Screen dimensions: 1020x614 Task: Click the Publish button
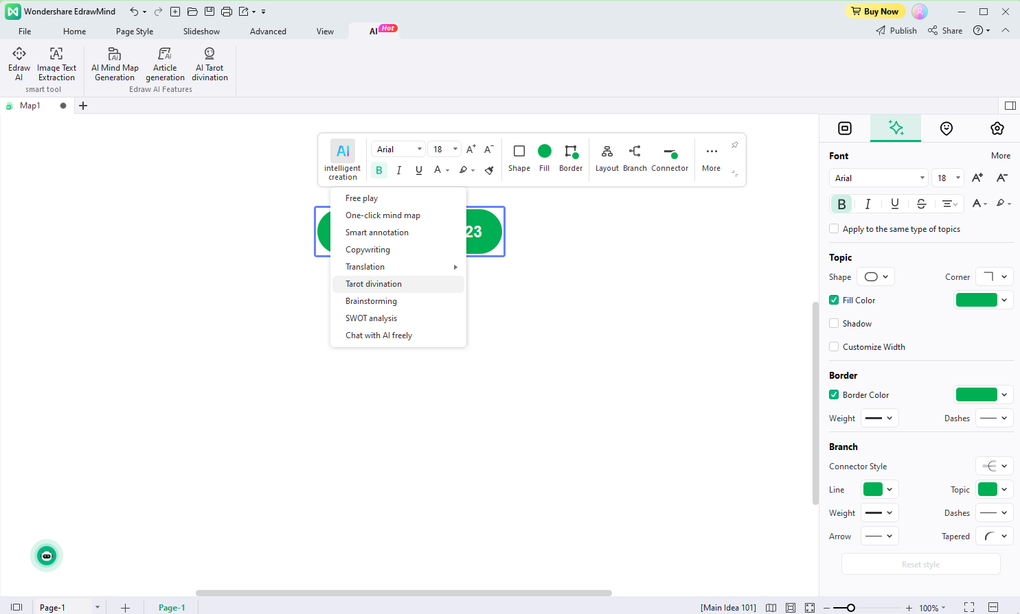(896, 30)
